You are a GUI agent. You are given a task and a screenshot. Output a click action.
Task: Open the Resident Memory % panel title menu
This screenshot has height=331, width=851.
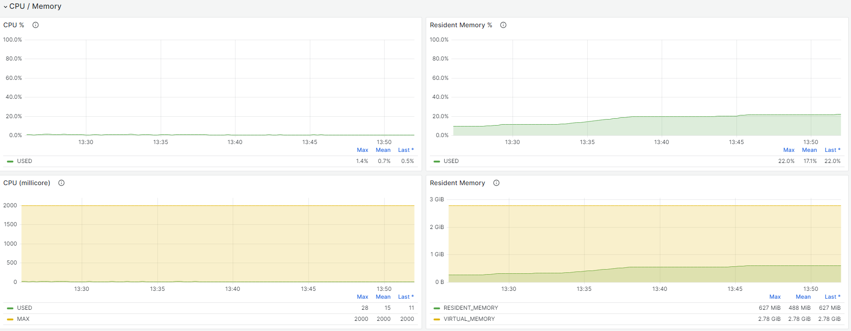click(461, 25)
